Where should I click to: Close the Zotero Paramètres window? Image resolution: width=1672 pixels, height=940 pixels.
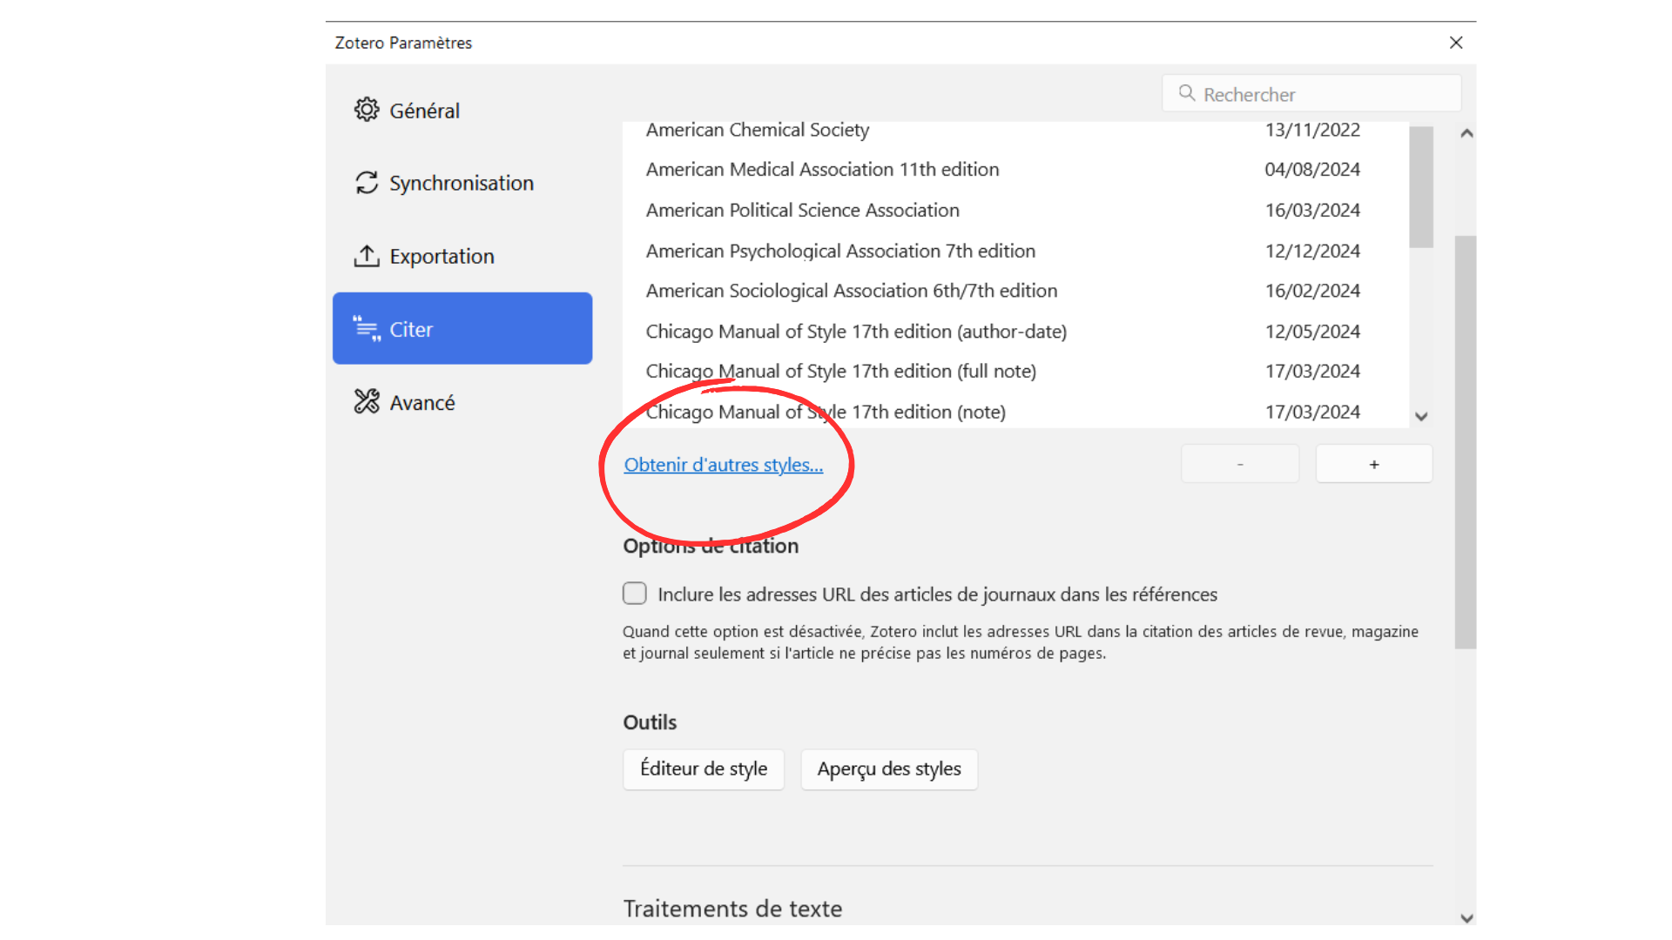(1456, 43)
